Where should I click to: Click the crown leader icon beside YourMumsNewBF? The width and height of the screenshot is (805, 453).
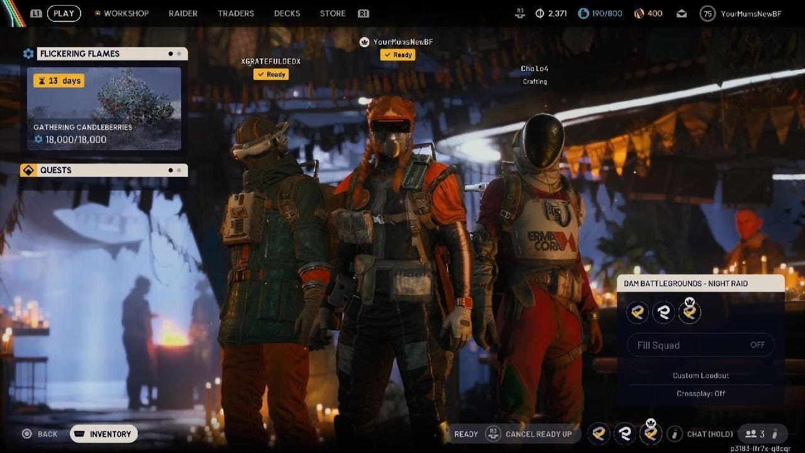tap(364, 42)
